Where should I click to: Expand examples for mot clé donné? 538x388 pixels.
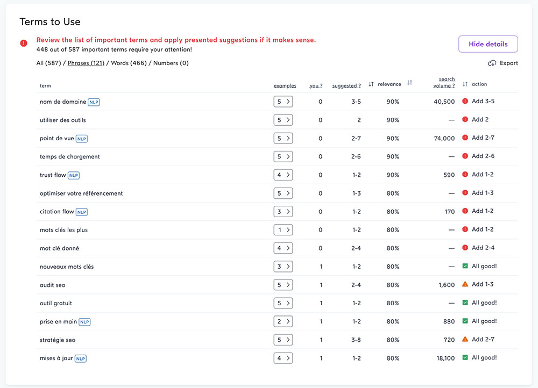click(x=283, y=248)
